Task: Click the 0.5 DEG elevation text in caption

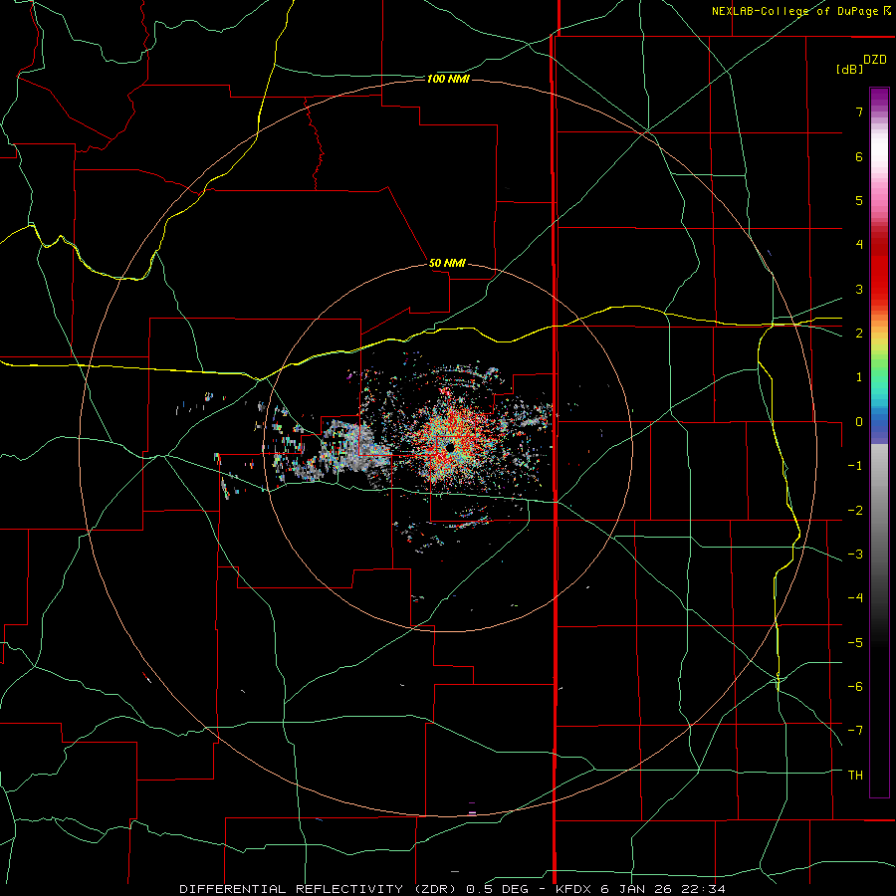Action: (x=498, y=889)
